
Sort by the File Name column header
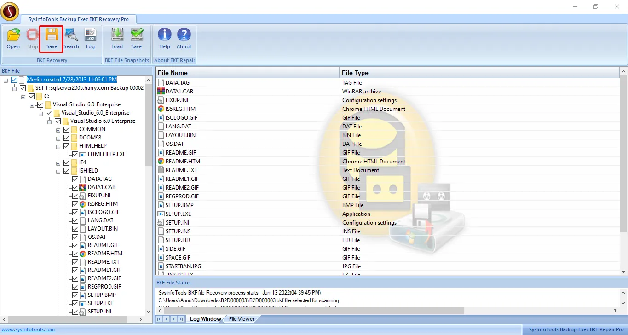click(248, 73)
